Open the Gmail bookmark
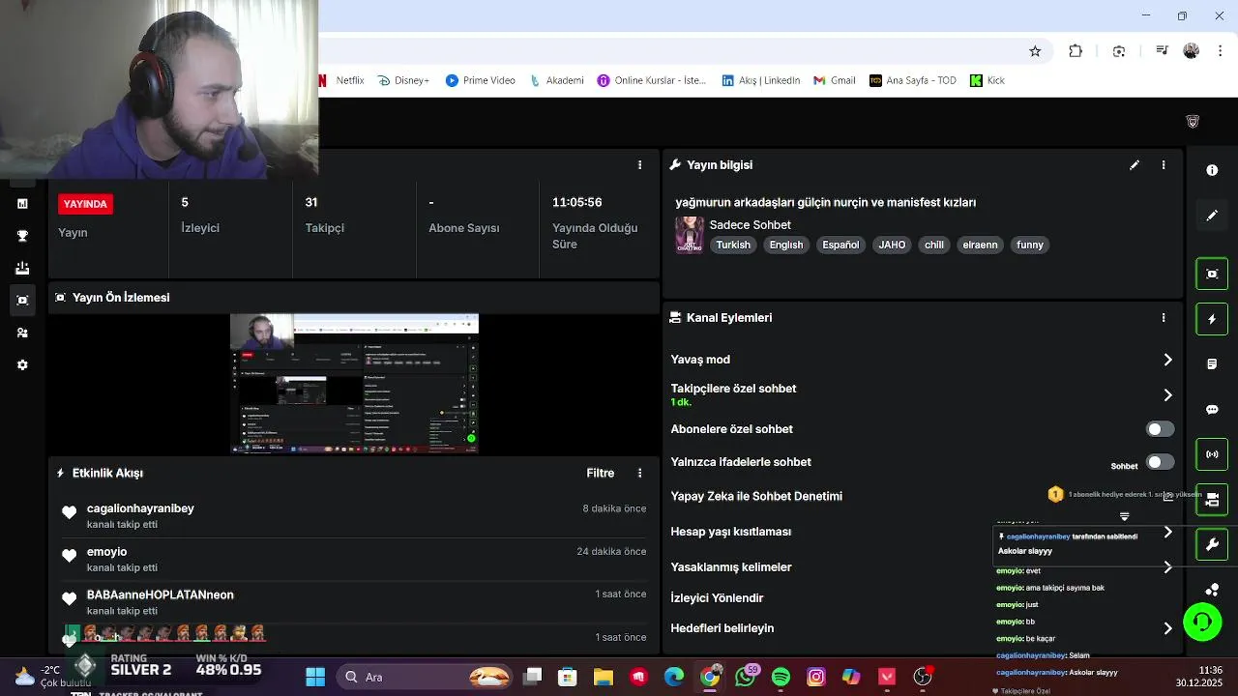 click(x=835, y=80)
